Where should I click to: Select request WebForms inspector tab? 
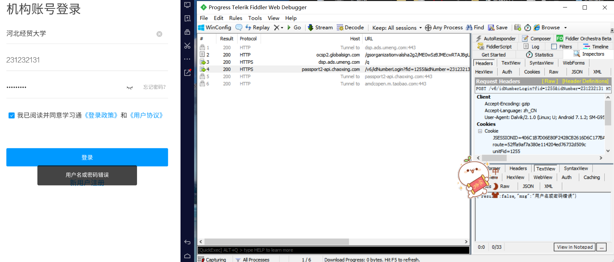tap(574, 63)
